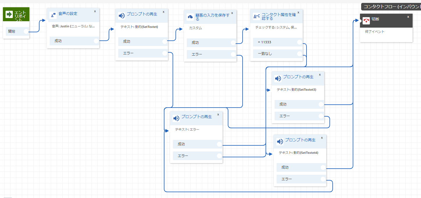Open プロンプトの再生 title of SetTextet4 block

[300, 140]
